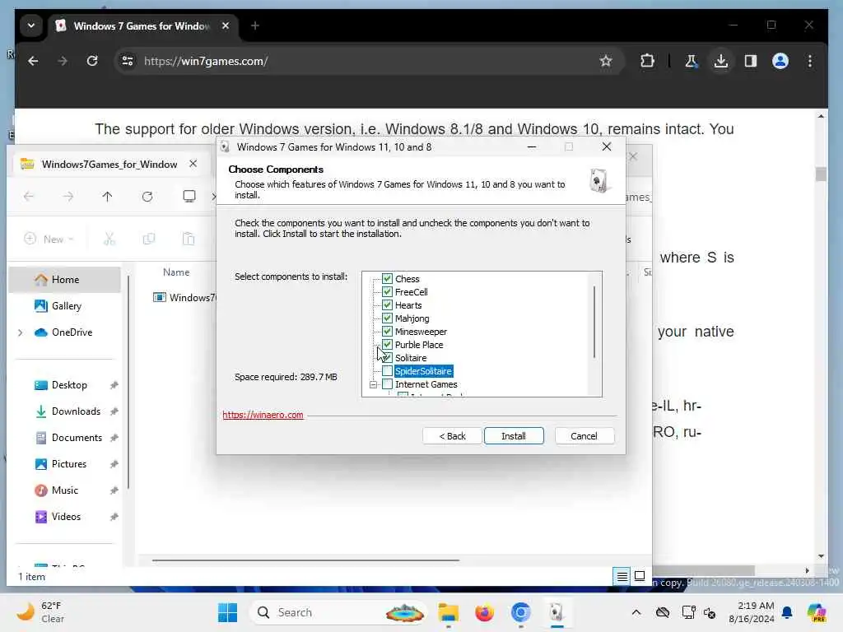843x632 pixels.
Task: Click Home in Explorer sidebar
Action: [64, 280]
